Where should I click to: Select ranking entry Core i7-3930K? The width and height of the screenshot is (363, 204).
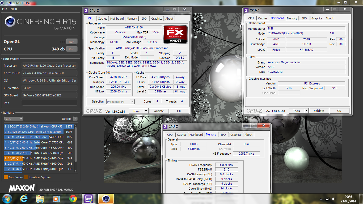pos(39,132)
